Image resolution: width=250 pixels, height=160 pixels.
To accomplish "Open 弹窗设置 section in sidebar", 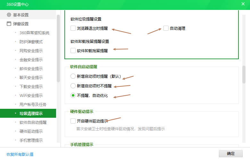I will 28,24.
